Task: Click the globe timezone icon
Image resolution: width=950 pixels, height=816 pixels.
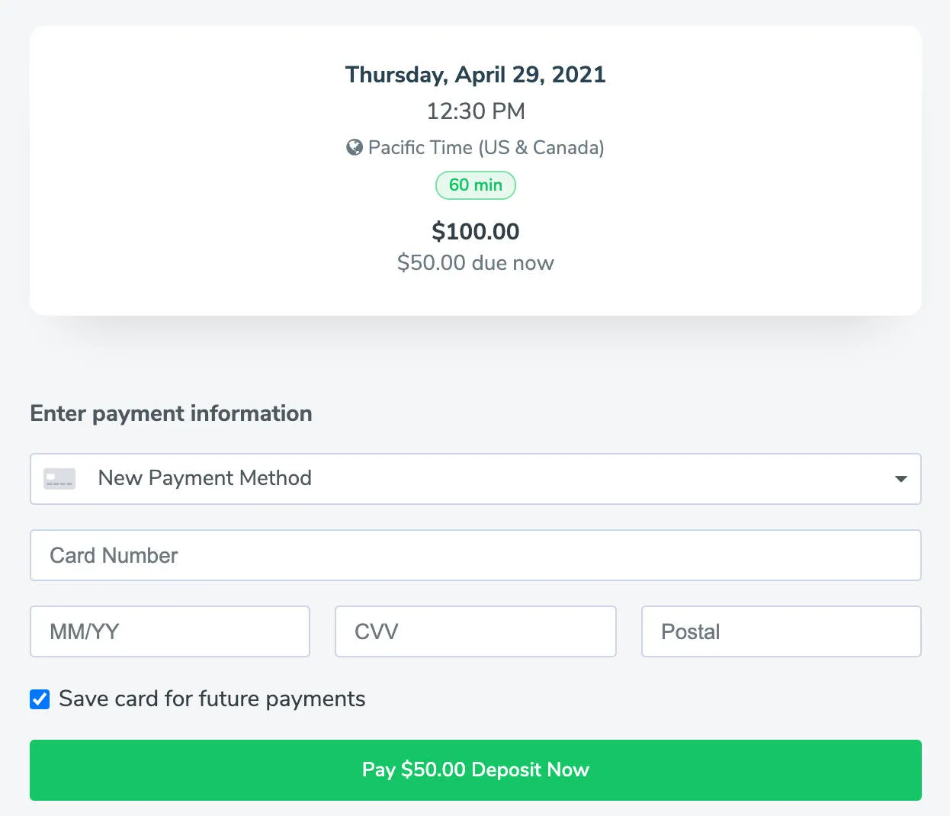Action: coord(354,147)
